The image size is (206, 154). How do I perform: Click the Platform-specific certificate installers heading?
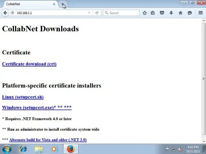pos(52,85)
